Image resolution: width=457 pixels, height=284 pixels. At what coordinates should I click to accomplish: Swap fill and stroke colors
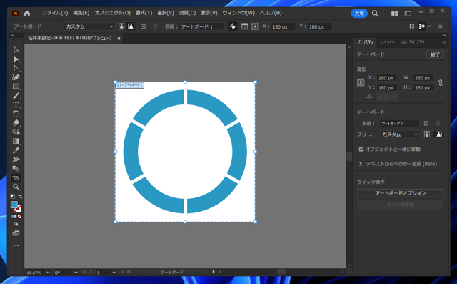pyautogui.click(x=20, y=197)
